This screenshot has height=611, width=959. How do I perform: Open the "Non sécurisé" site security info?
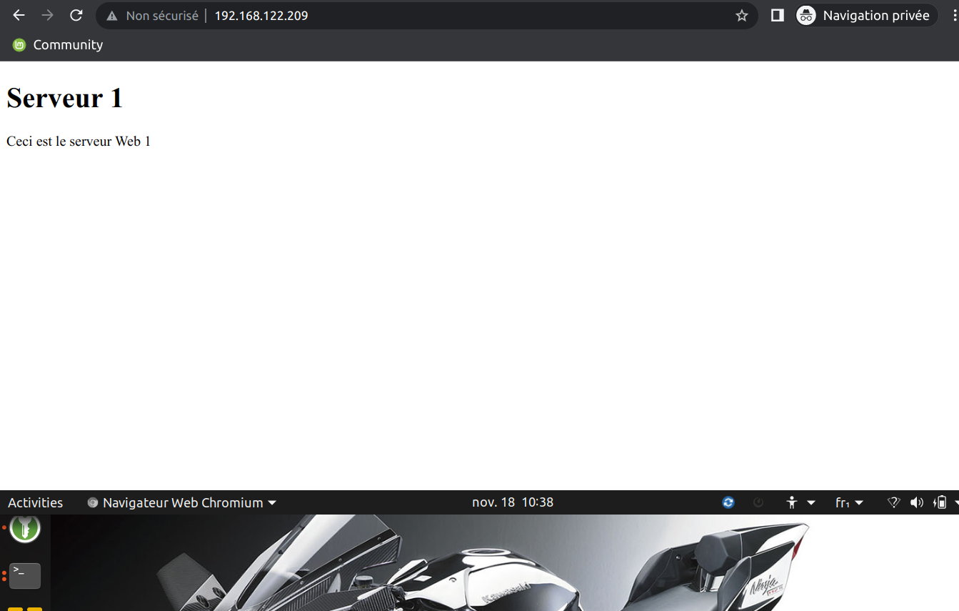(x=152, y=15)
